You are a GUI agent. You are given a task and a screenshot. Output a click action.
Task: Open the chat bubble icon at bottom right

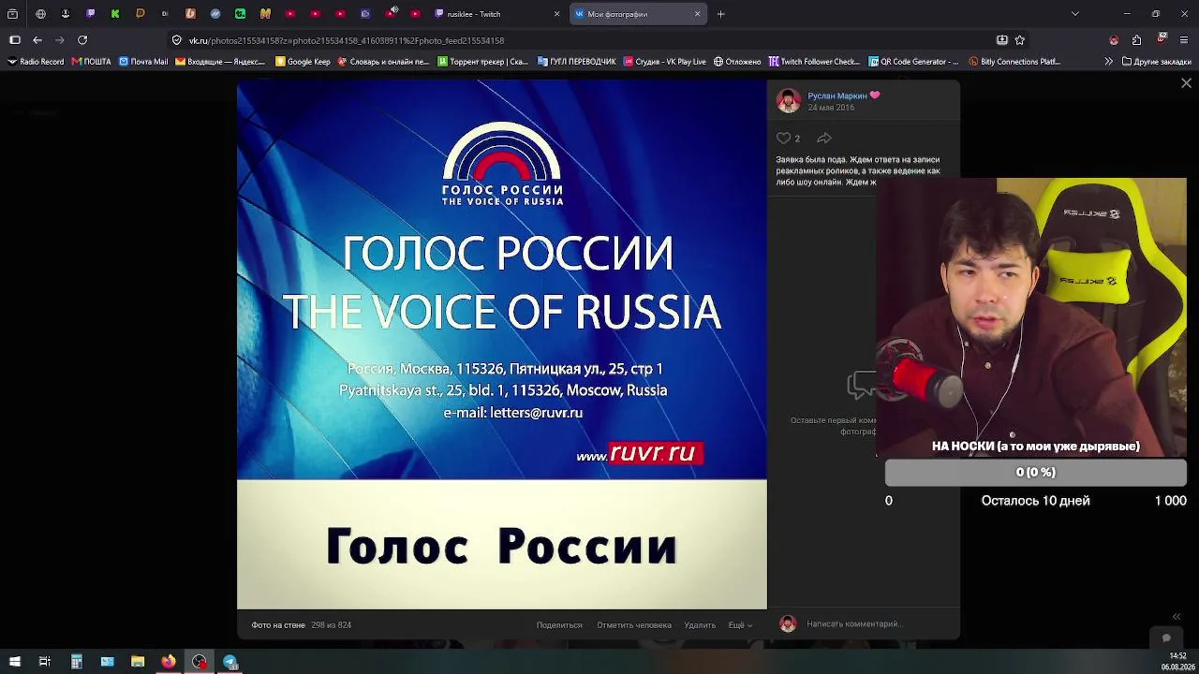pyautogui.click(x=1166, y=638)
